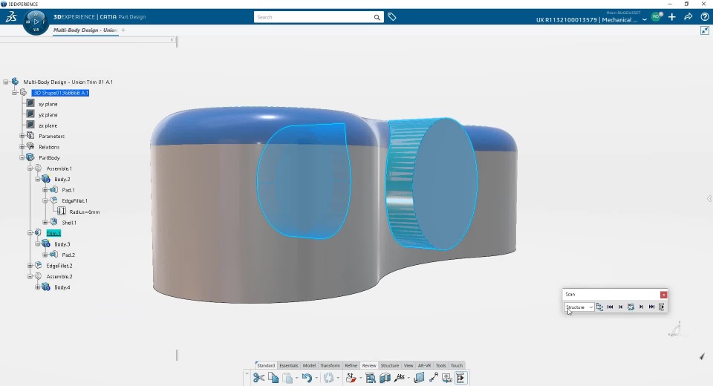Select Radius=6mm parameter in tree
This screenshot has width=713, height=386.
[84, 212]
